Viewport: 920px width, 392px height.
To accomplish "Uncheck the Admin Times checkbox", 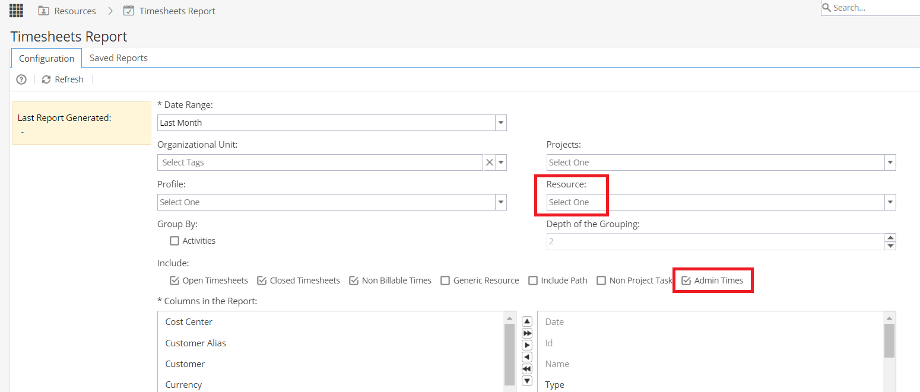I will pos(686,281).
